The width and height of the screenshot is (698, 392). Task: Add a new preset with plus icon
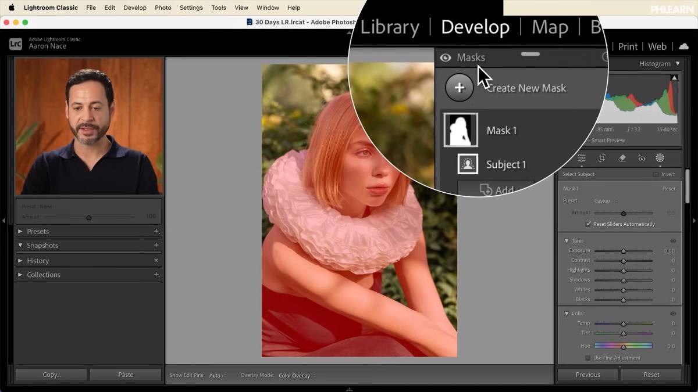pyautogui.click(x=156, y=231)
